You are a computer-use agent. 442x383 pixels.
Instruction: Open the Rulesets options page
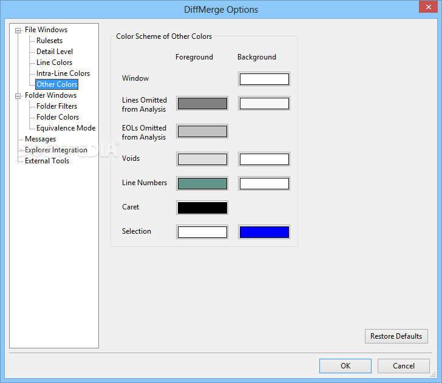click(x=49, y=41)
